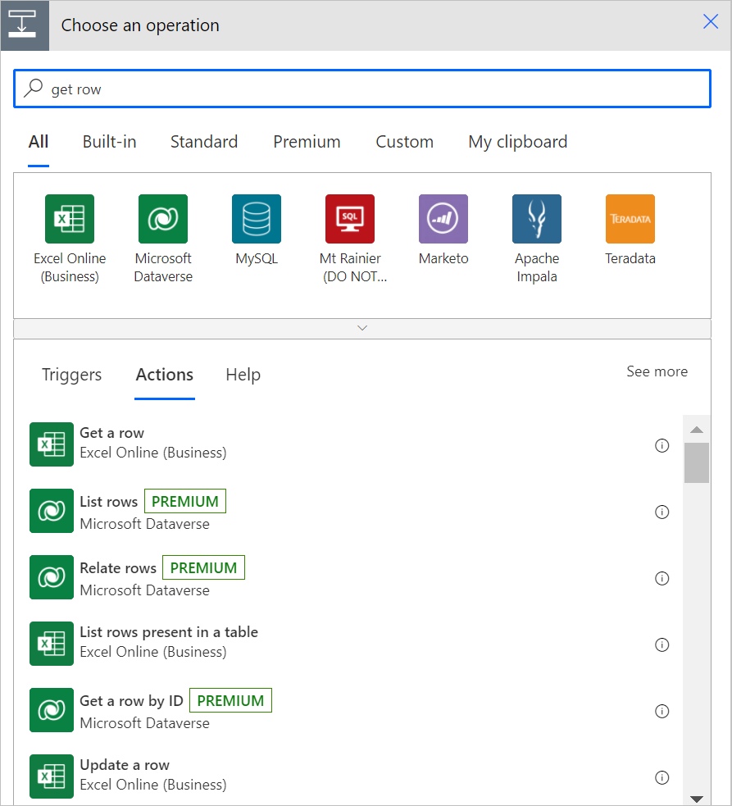Select the Mt Rainier SQL connector

[x=349, y=219]
